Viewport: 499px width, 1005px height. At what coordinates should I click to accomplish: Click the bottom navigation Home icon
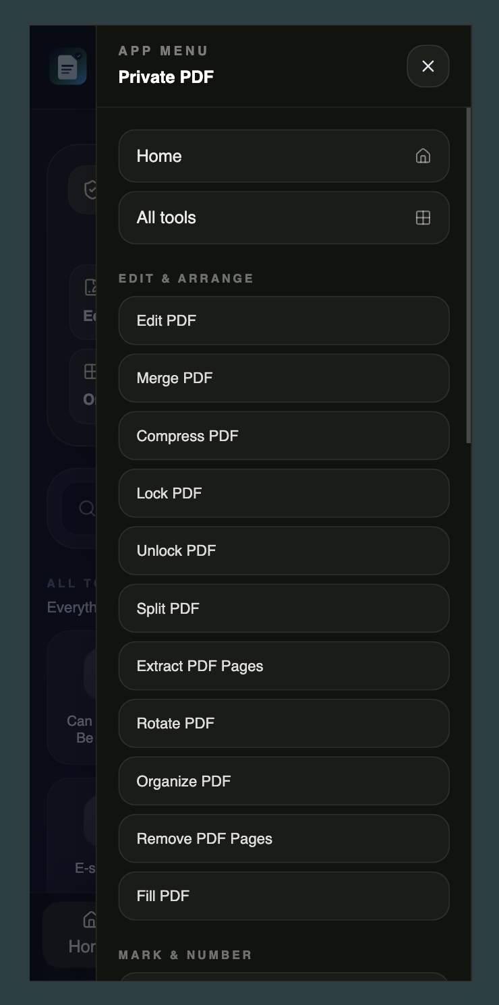89,919
